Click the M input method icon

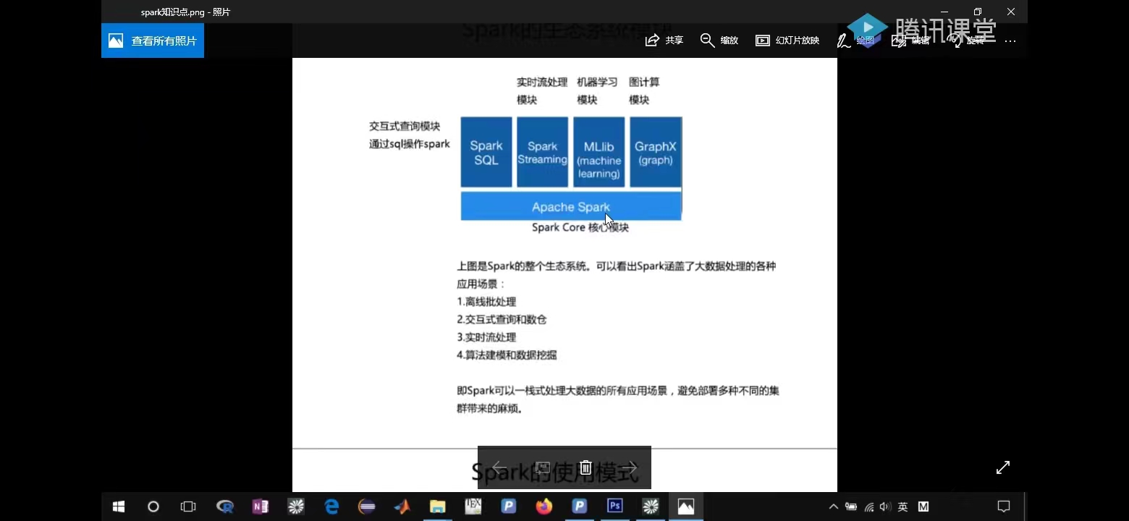tap(923, 507)
